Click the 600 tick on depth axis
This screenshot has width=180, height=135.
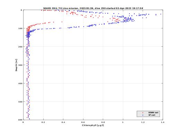tap(20, 120)
